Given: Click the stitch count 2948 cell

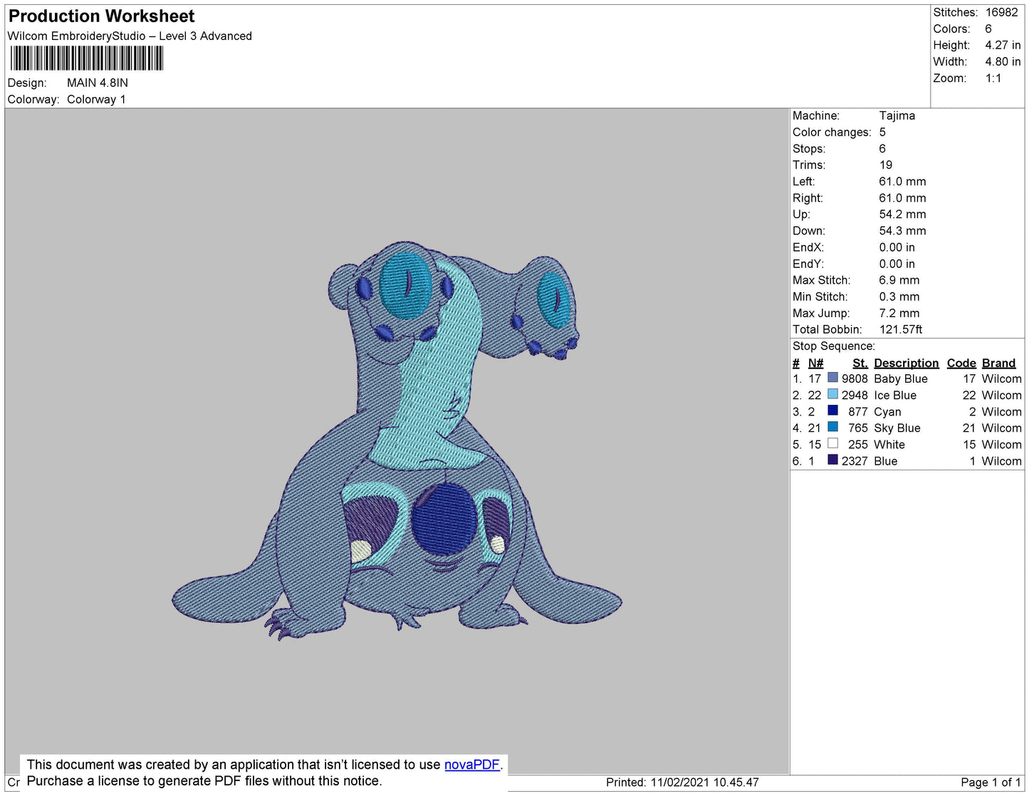Looking at the screenshot, I should click(x=855, y=395).
